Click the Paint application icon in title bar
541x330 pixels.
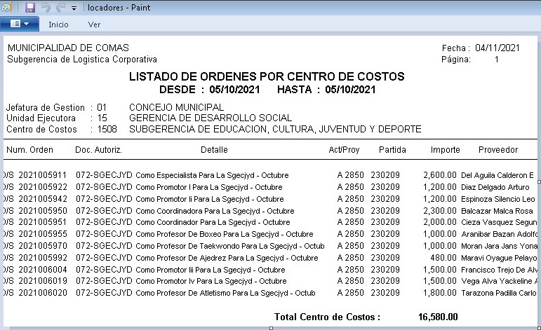click(x=7, y=7)
